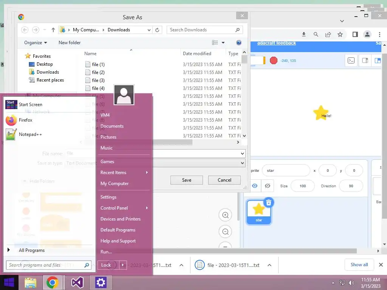Screen dimensions: 387x290
Task: Open Pictures from the Start menu
Action: 108,137
